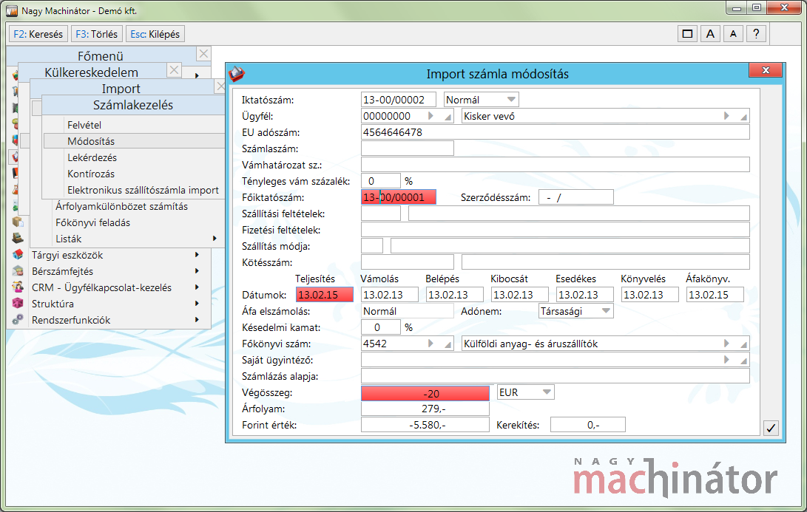Click the Forint érték field -5.580,-
Screen dimensions: 807x512
coord(425,425)
